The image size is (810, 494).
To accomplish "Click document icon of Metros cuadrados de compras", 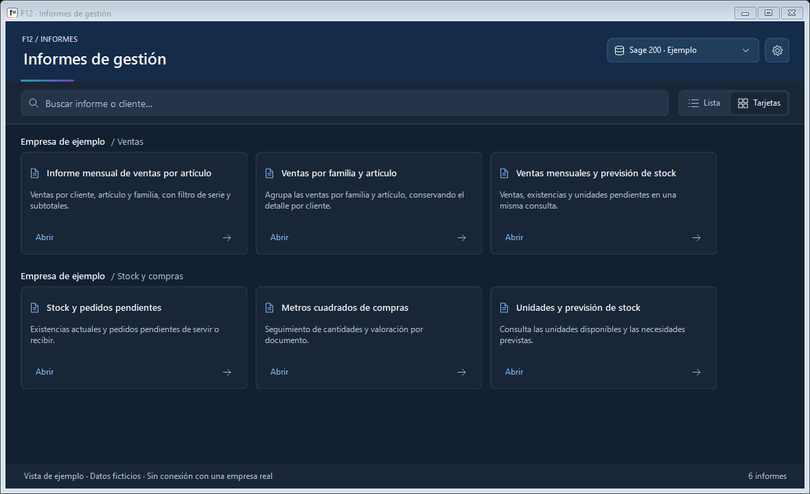I will 269,307.
